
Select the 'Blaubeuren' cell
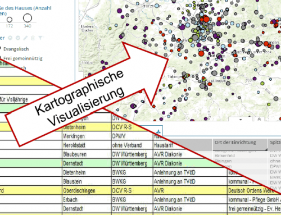(x=87, y=154)
